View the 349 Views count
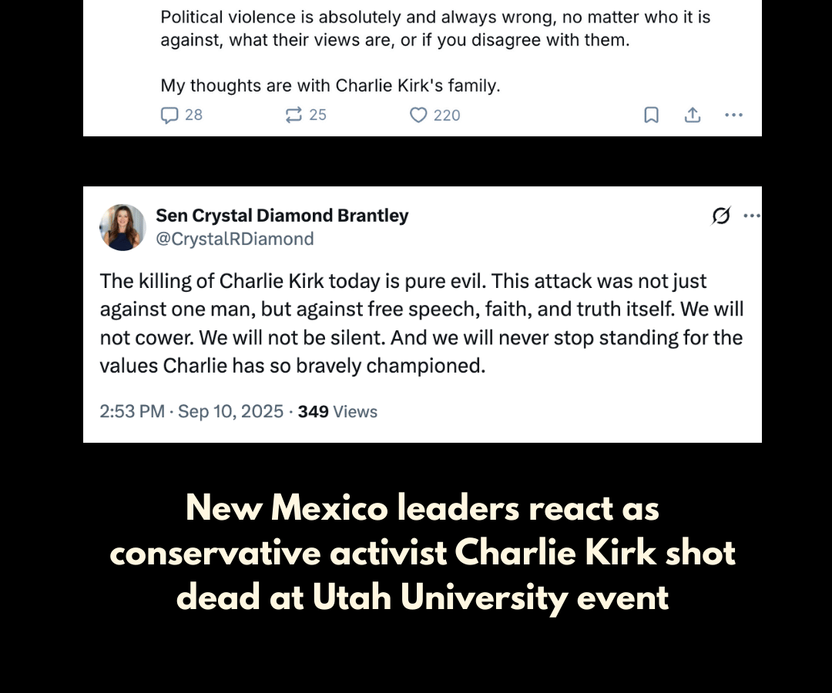Viewport: 832px width, 693px height. [x=337, y=411]
